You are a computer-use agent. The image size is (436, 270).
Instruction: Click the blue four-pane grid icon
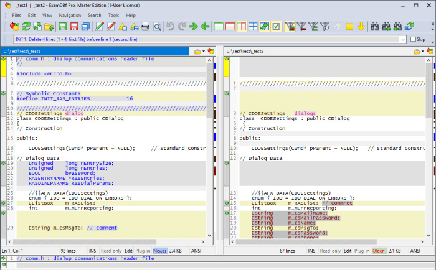coord(253,27)
